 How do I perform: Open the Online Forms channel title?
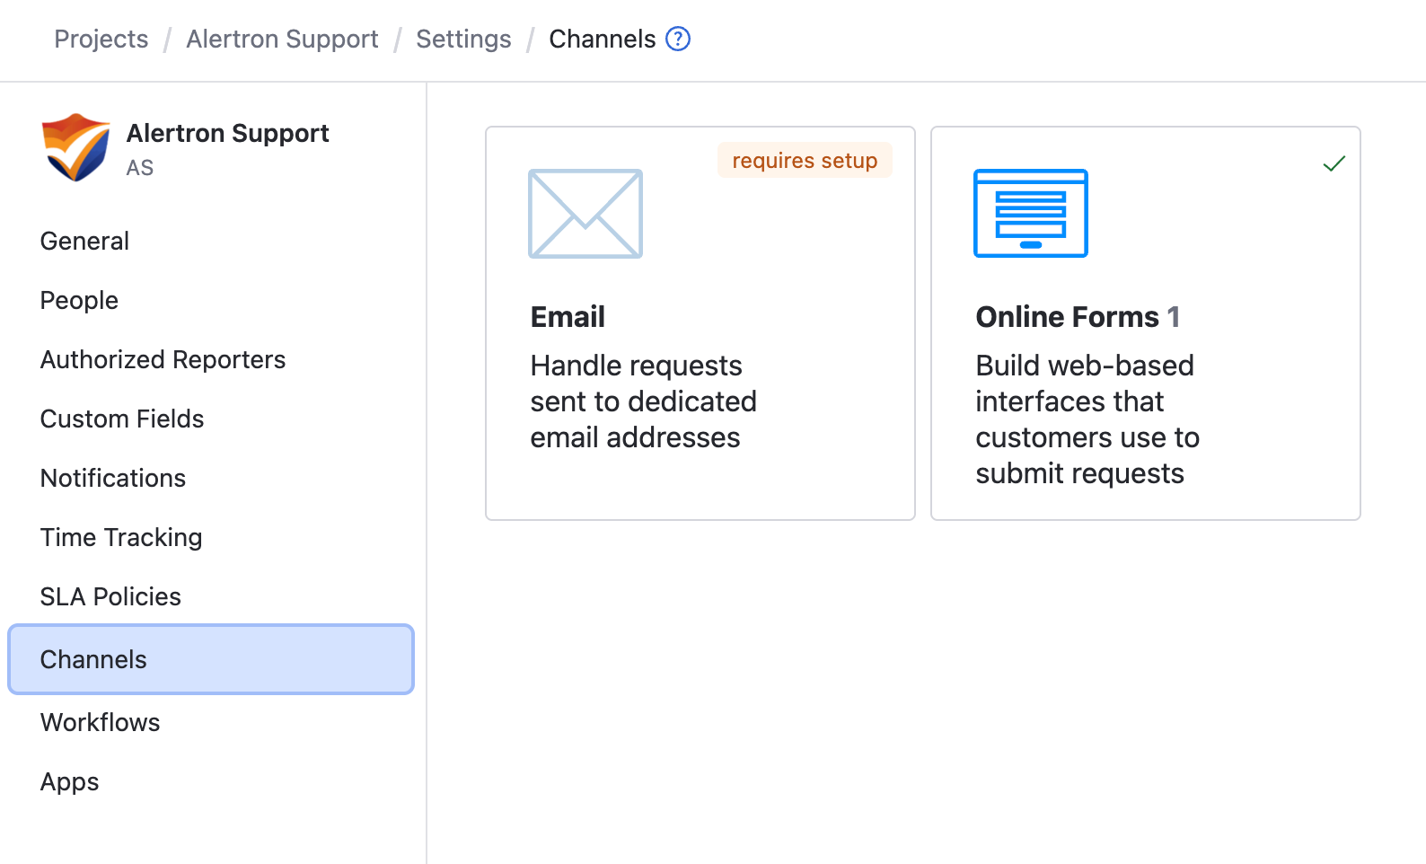(x=1068, y=317)
